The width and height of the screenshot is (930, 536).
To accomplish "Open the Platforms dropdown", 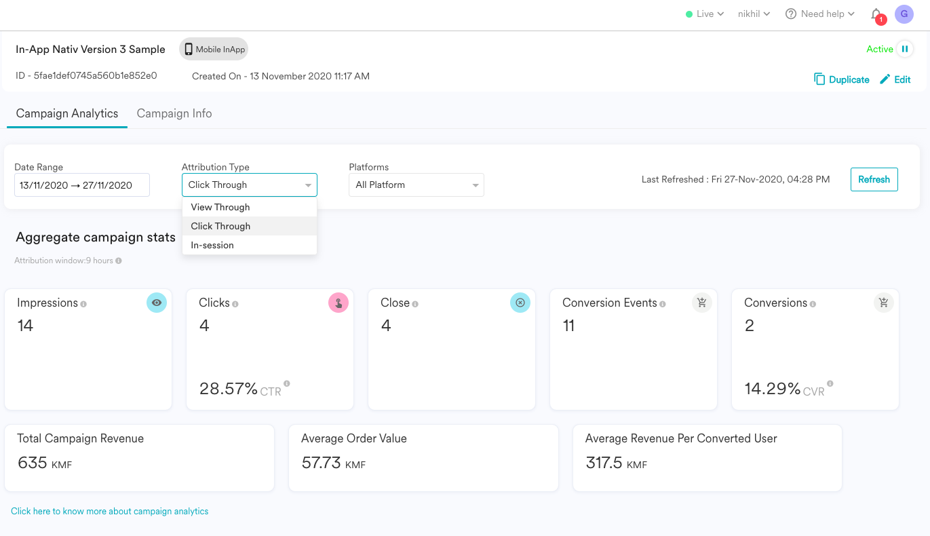I will pyautogui.click(x=416, y=185).
